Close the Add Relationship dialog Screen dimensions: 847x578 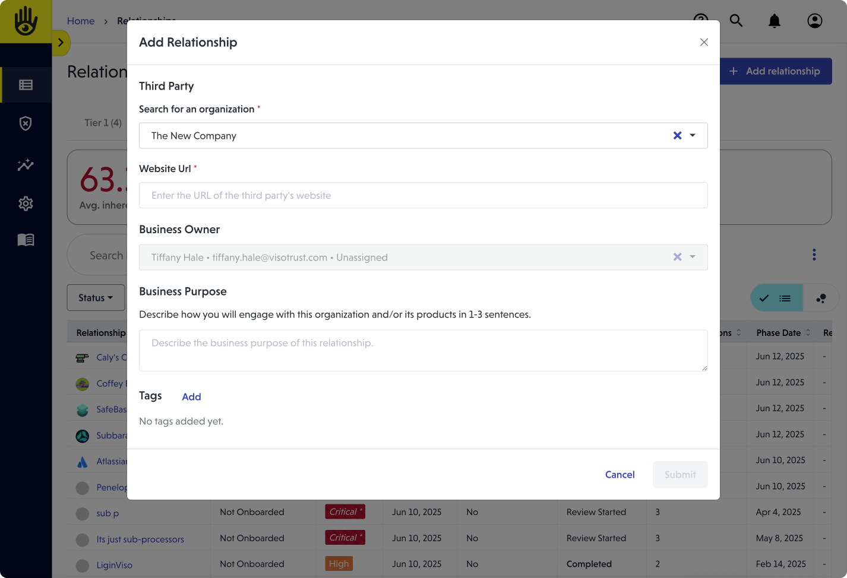(x=704, y=42)
